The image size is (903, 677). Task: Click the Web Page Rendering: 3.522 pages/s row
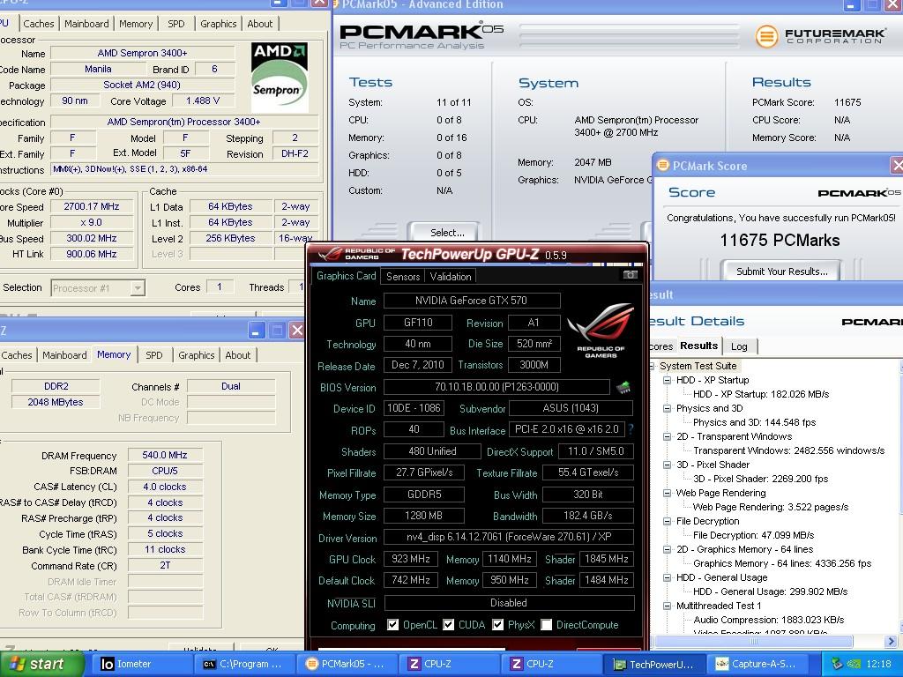(771, 507)
